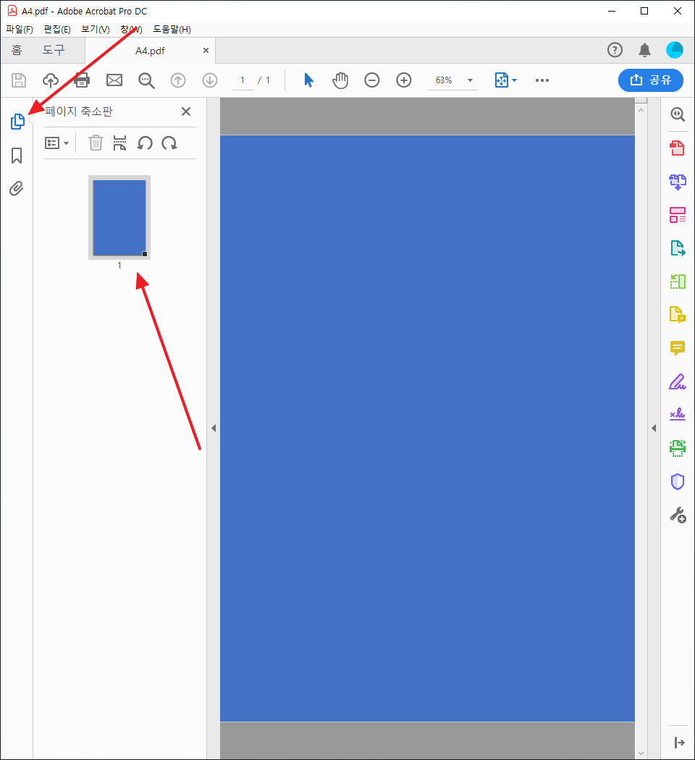Image resolution: width=695 pixels, height=760 pixels.
Task: Open the Comment tool
Action: pos(678,348)
